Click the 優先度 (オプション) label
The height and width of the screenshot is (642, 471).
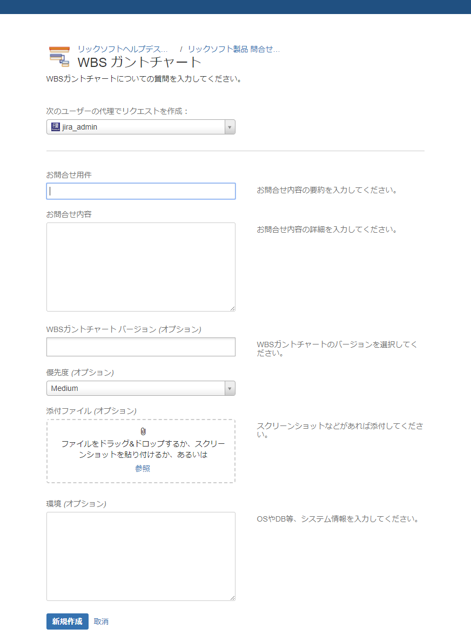click(80, 372)
